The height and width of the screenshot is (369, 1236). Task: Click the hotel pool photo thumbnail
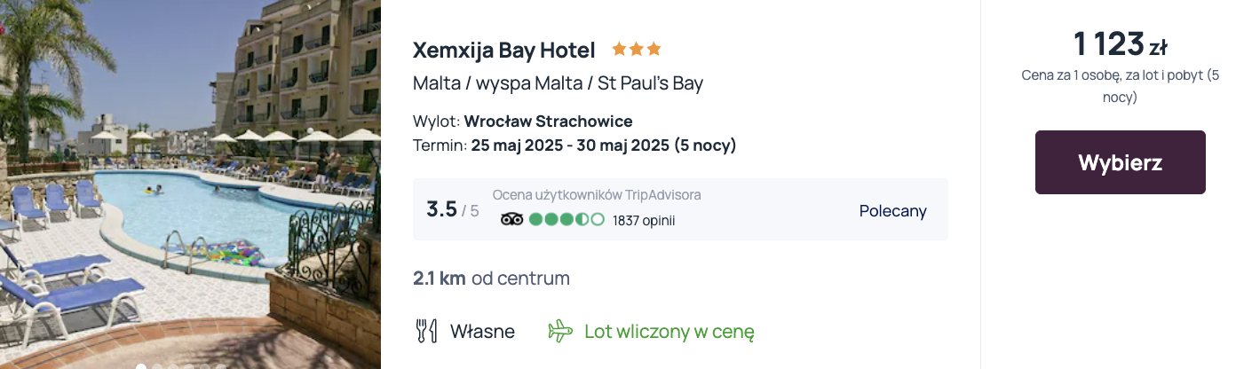pyautogui.click(x=190, y=184)
